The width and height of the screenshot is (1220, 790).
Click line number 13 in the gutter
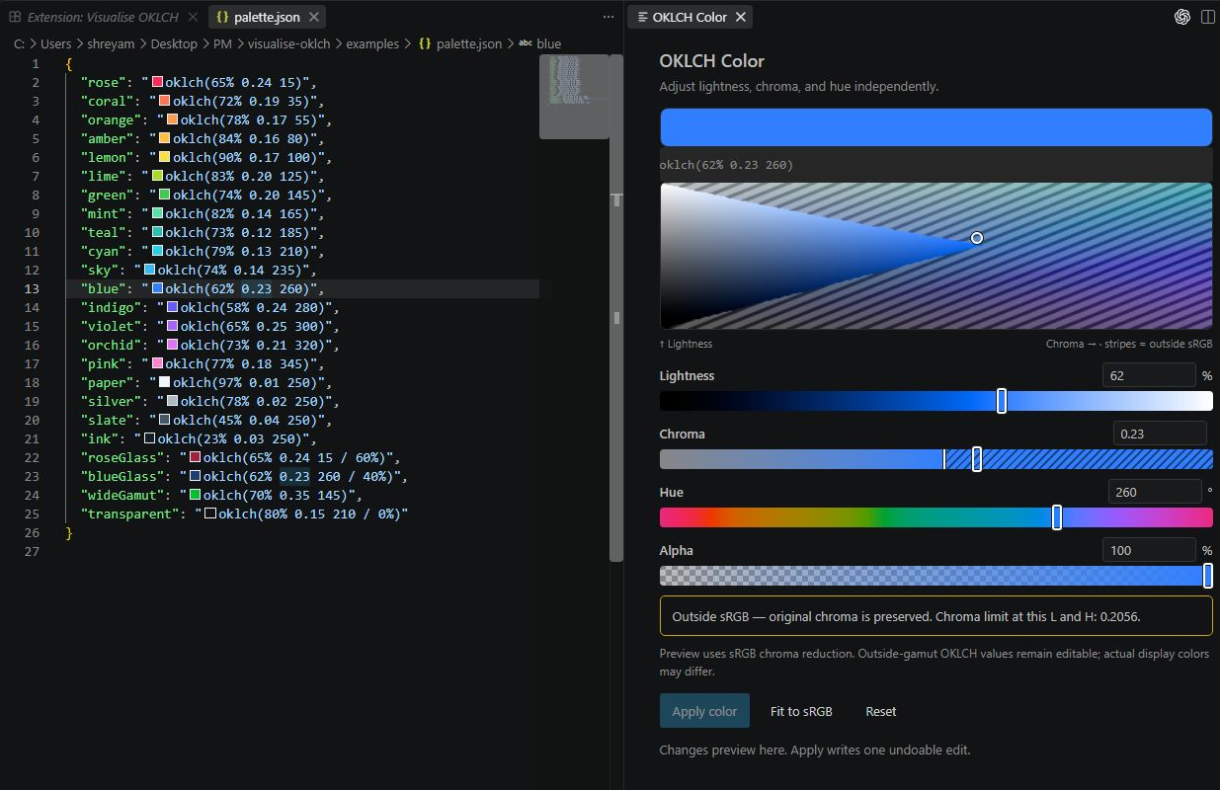(32, 288)
